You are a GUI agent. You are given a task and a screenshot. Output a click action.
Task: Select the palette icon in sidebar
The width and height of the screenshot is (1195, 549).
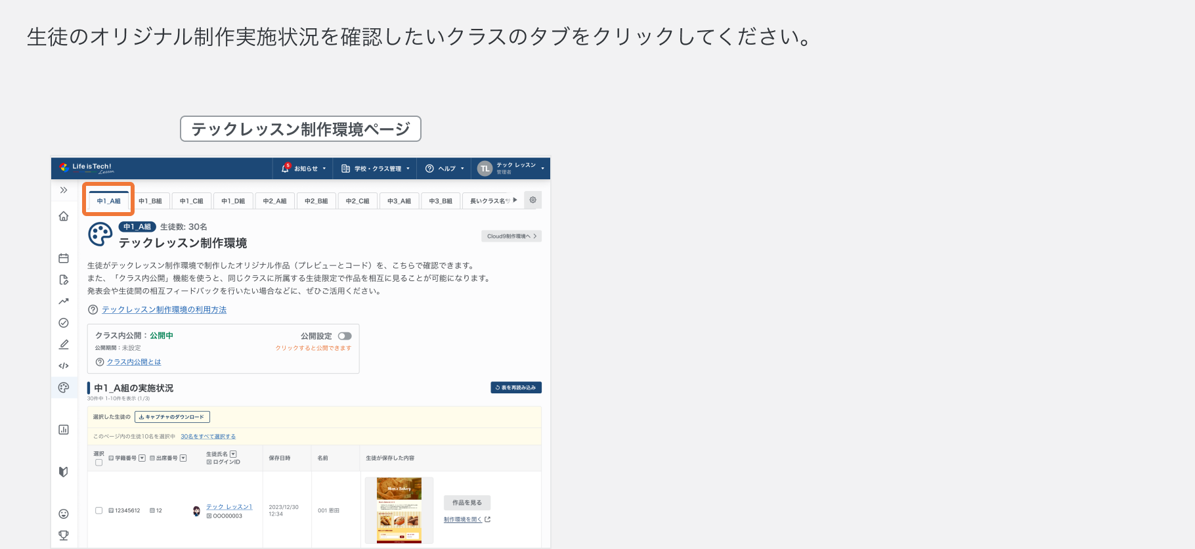click(64, 387)
